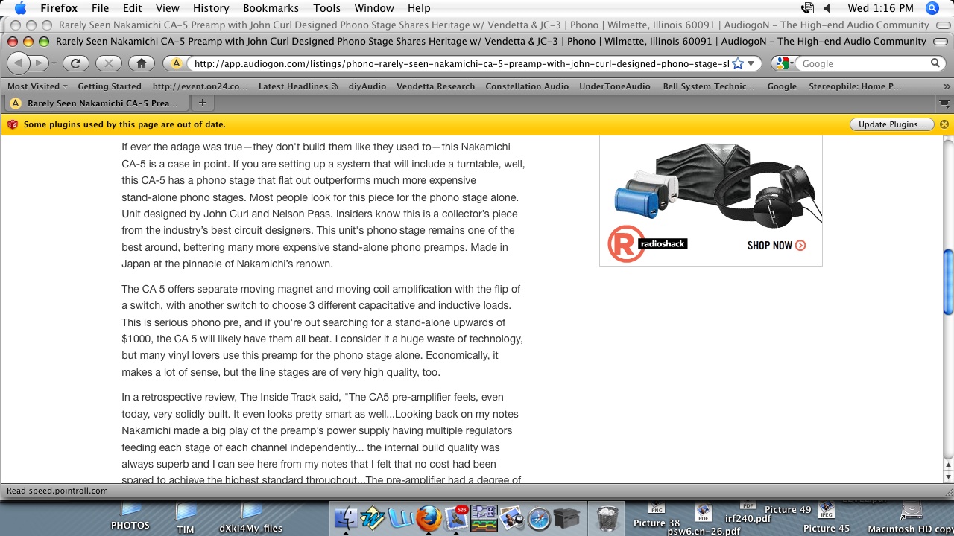Open the Help menu
Screen dimensions: 954x536
coord(419,8)
